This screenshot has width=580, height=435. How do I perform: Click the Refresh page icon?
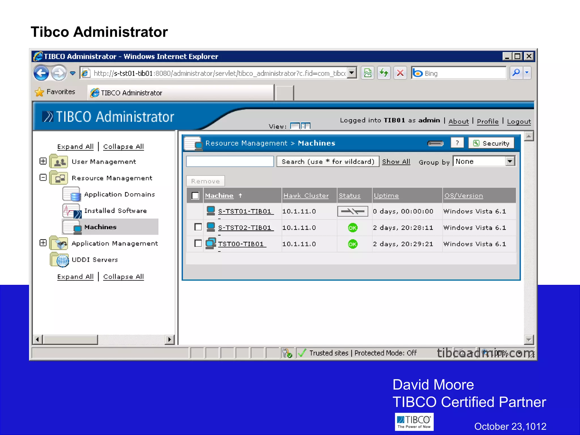384,73
